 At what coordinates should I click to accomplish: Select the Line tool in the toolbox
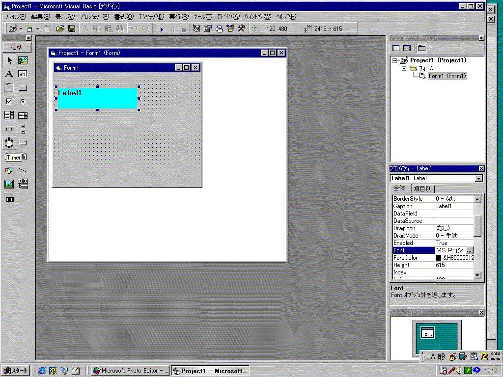tap(23, 170)
